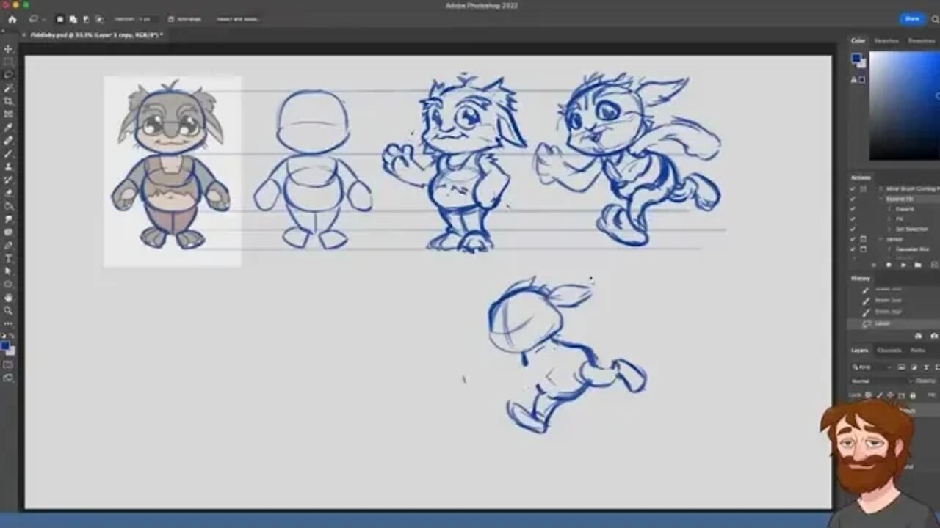940x528 pixels.
Task: Select the Crop tool
Action: click(x=9, y=101)
